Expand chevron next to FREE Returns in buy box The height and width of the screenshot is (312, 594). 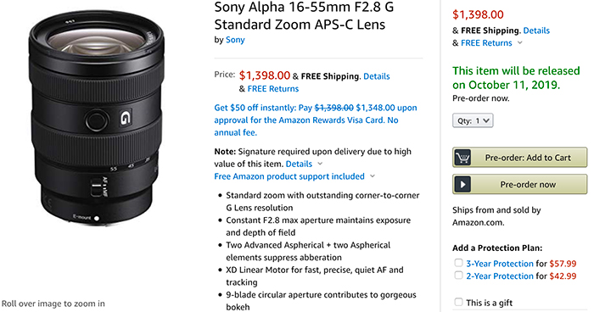[x=520, y=42]
